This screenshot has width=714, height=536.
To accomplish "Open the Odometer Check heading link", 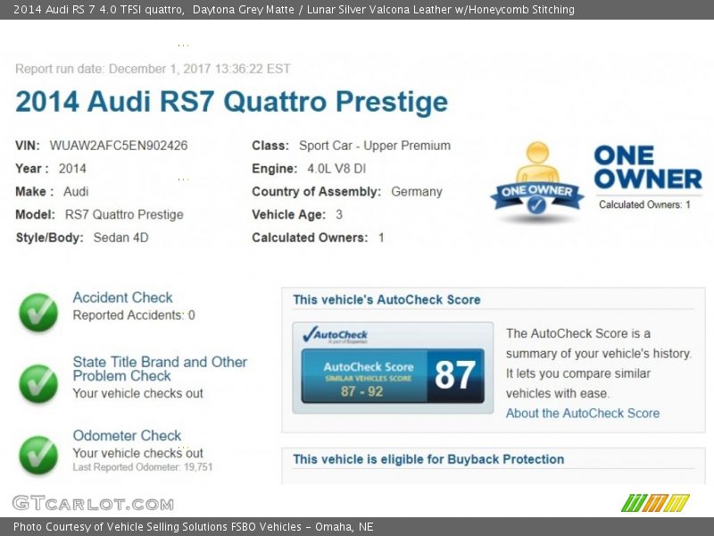I will (x=127, y=436).
